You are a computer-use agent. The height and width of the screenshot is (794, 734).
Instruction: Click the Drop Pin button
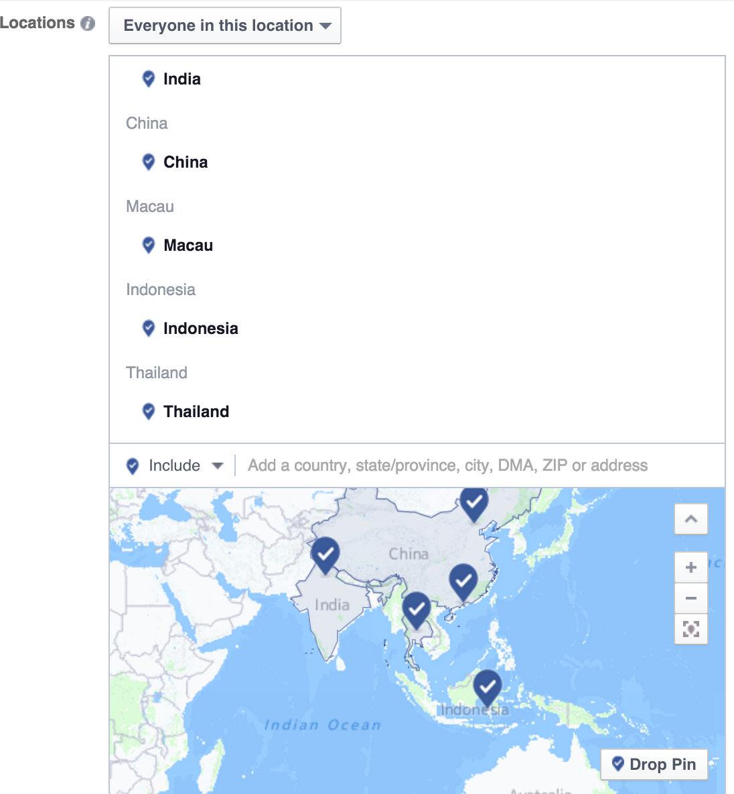654,764
